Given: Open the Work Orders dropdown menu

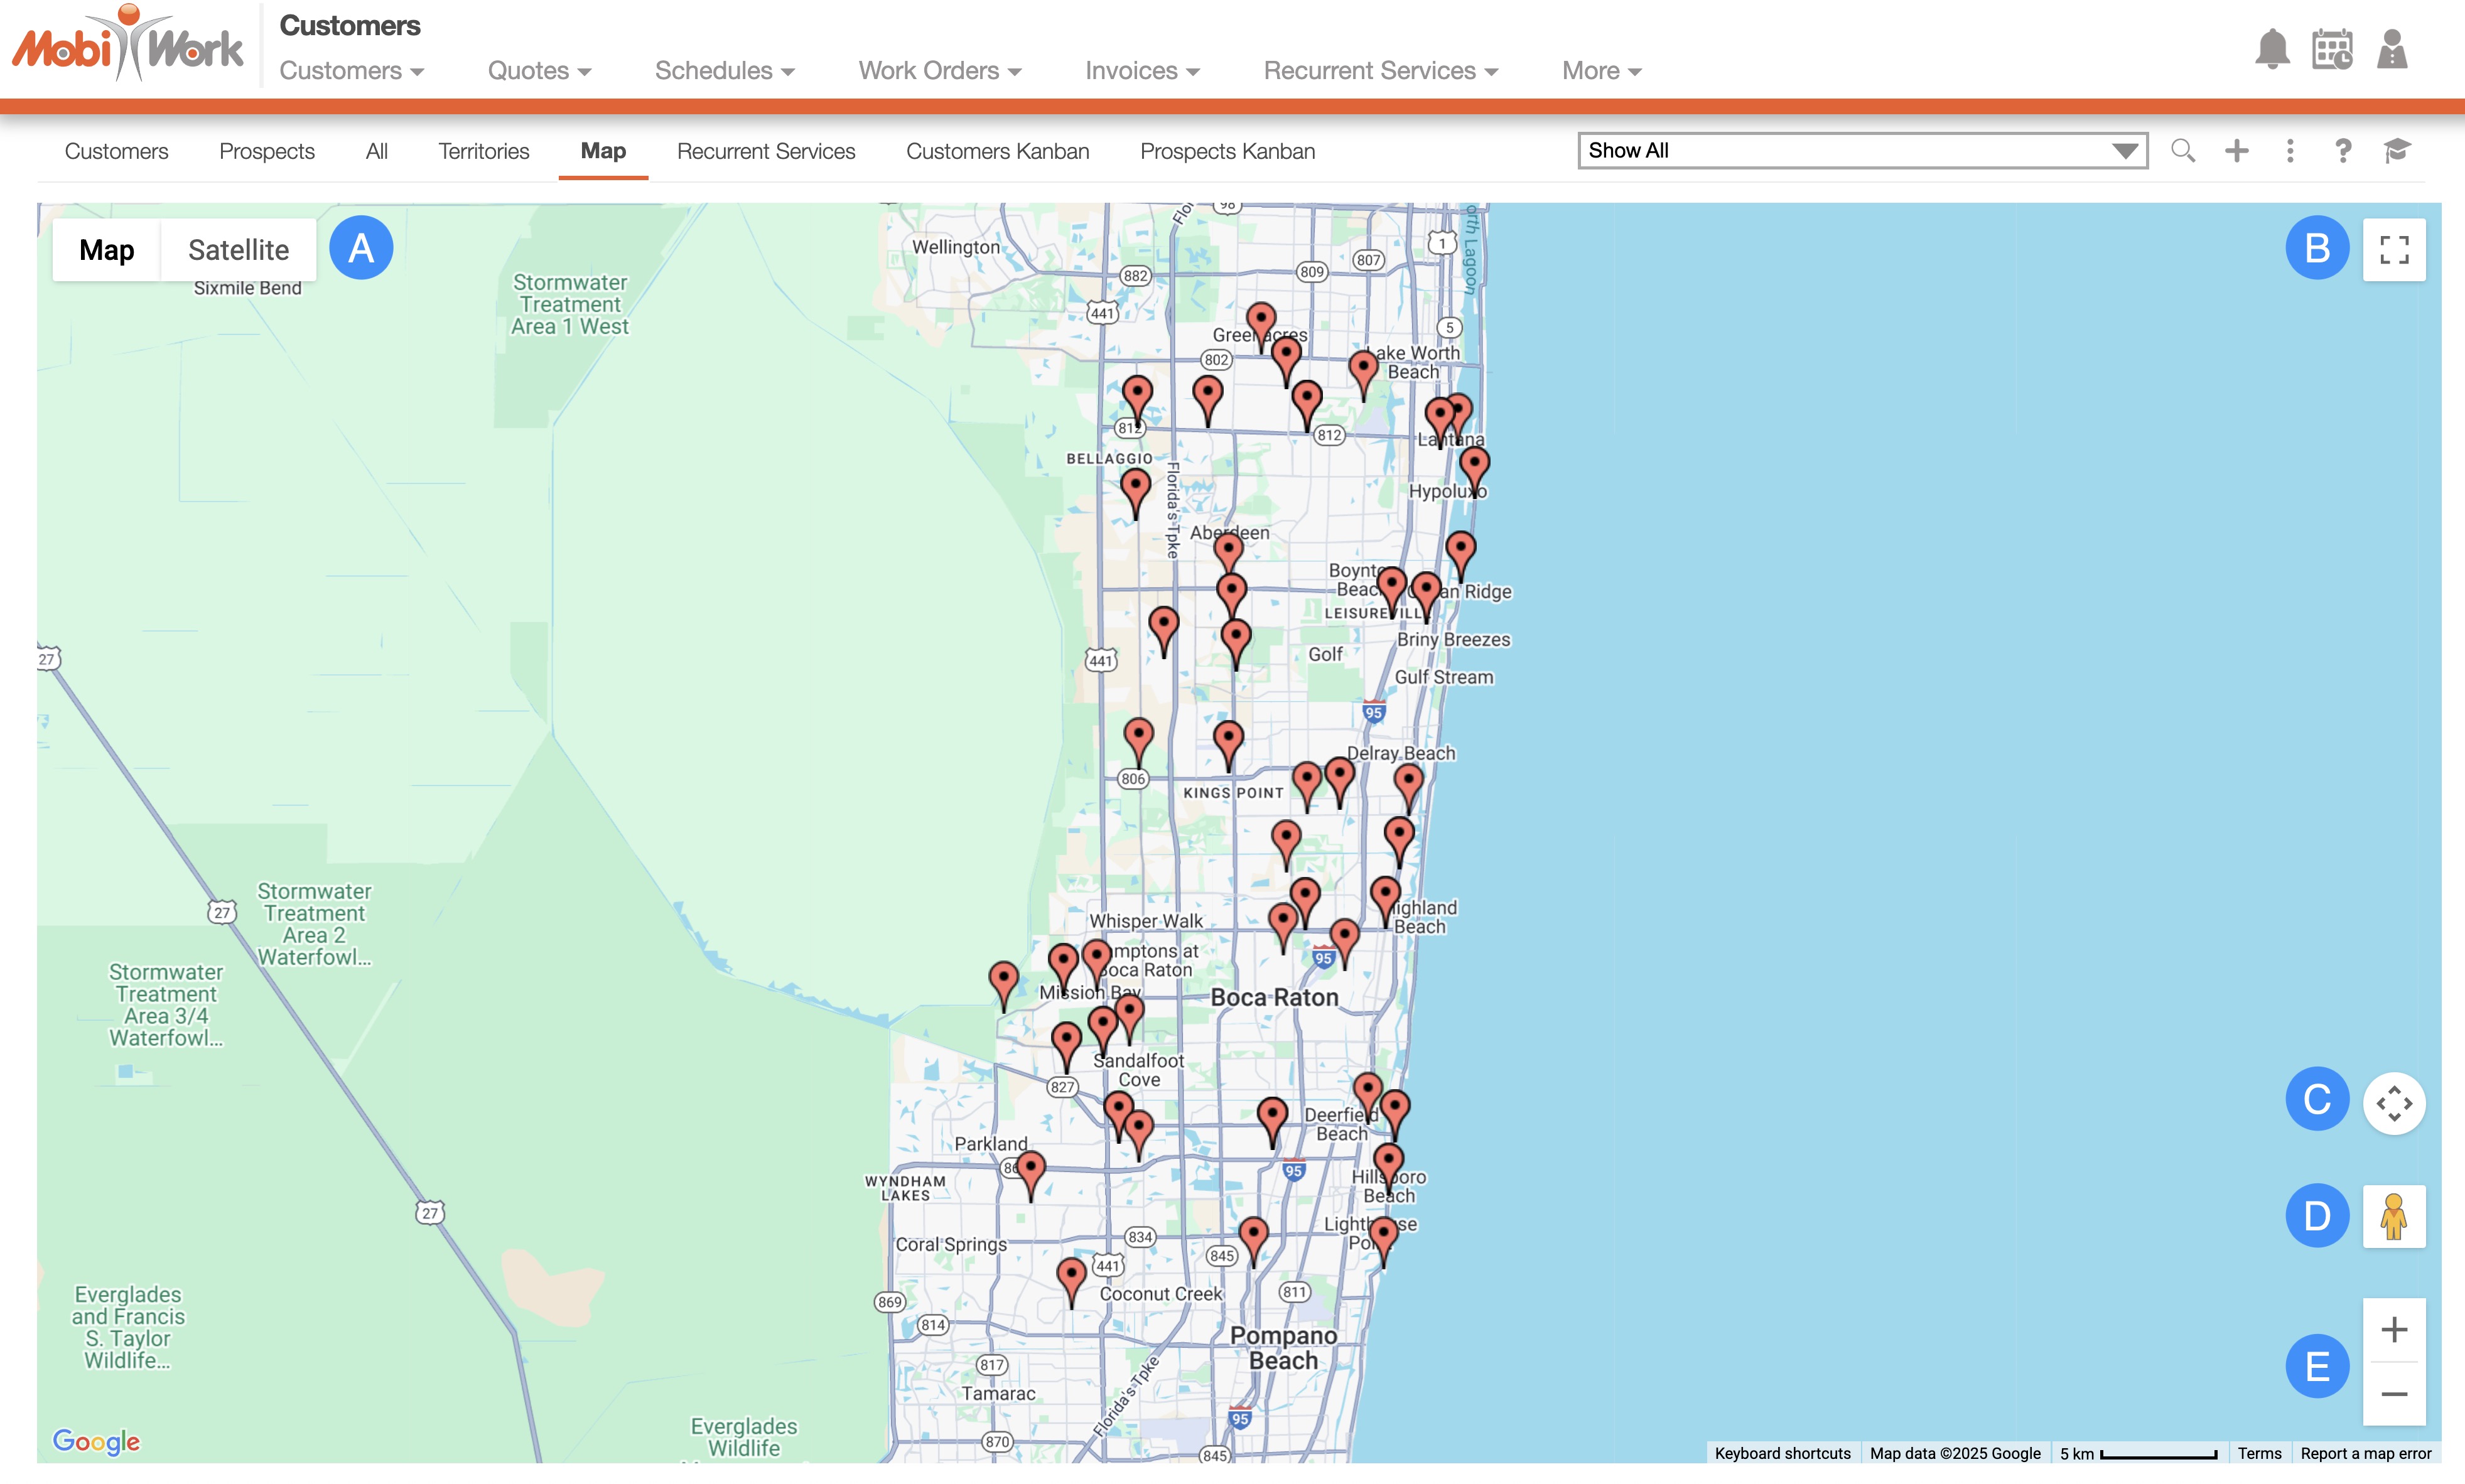Looking at the screenshot, I should coord(939,71).
